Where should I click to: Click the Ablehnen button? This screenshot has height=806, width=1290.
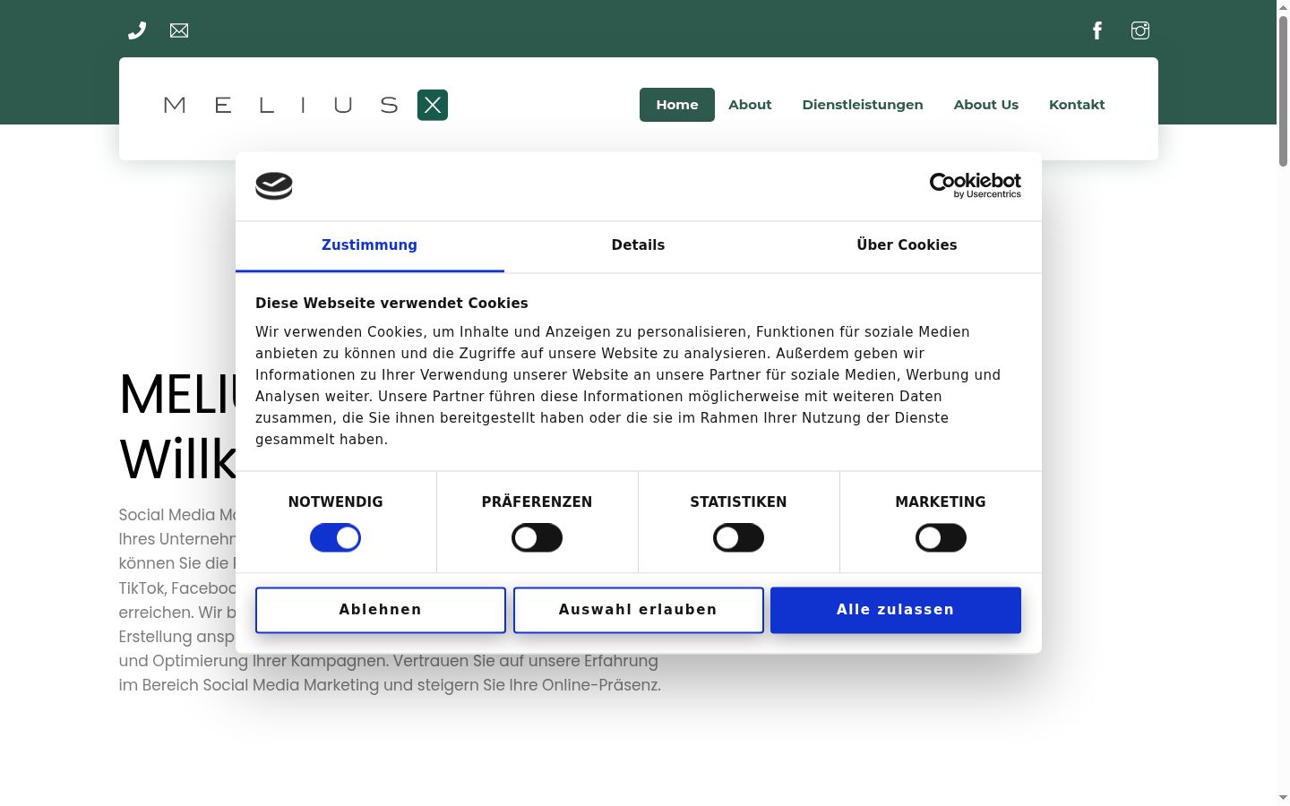[381, 610]
